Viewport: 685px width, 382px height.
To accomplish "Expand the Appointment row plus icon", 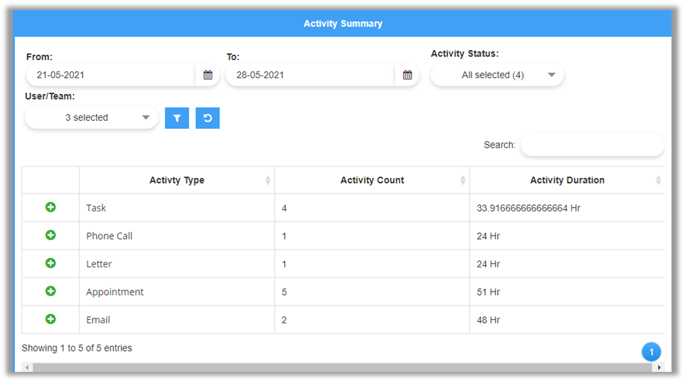I will [51, 292].
